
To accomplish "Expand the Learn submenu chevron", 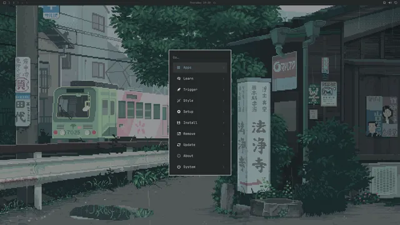I will coord(224,79).
